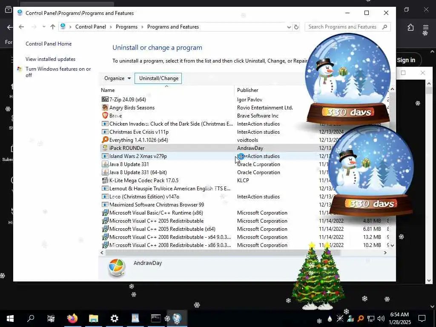Click the search magnifier in Programs and Features
Image resolution: width=436 pixels, height=327 pixels.
tap(384, 27)
